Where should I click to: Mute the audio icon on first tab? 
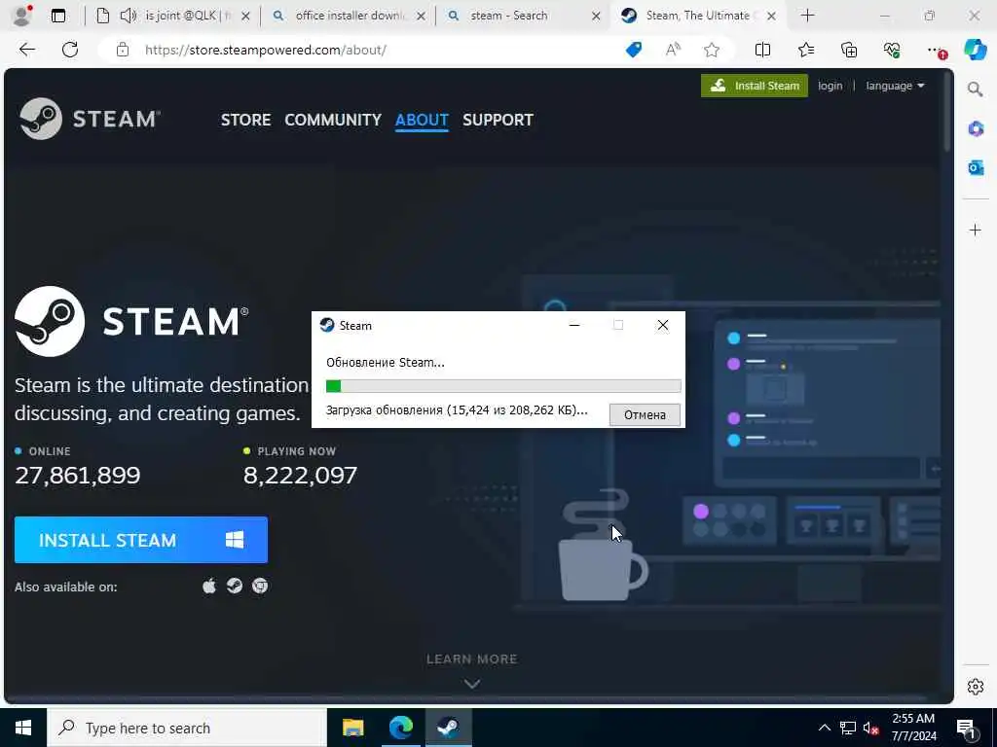128,16
